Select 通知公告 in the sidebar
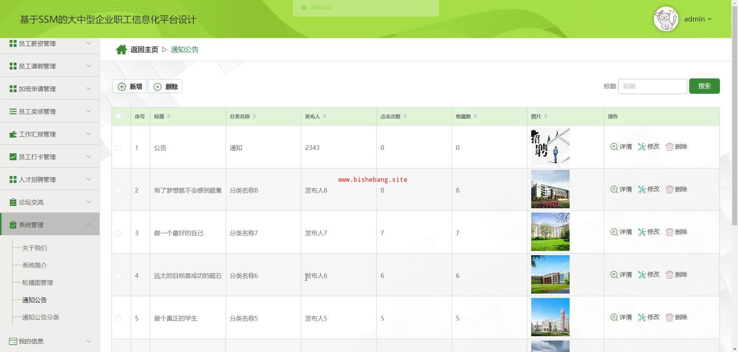738x352 pixels. coord(35,300)
